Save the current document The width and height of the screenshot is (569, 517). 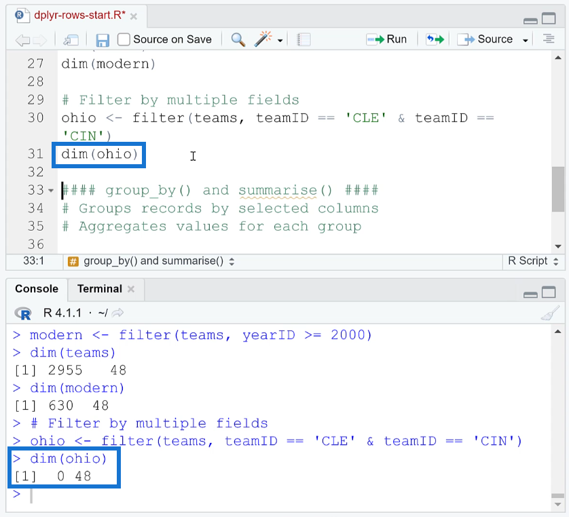[103, 40]
